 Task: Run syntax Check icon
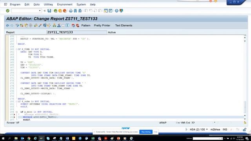pyautogui.click(x=31, y=25)
